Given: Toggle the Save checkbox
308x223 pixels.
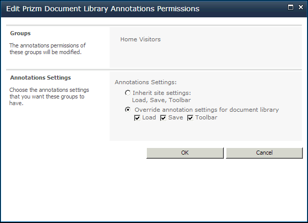Looking at the screenshot, I should [163, 118].
